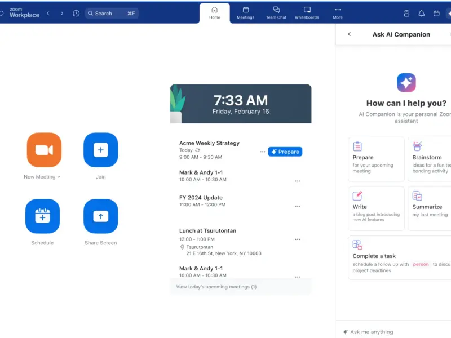Open more options for Lunch at Tsurutontan
The height and width of the screenshot is (338, 451).
[x=298, y=239]
